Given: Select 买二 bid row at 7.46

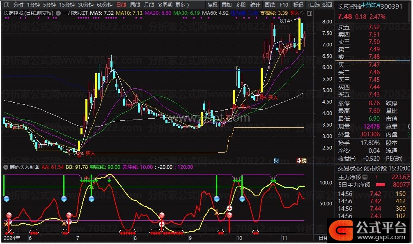Looking at the screenshot, I should pyautogui.click(x=373, y=72).
